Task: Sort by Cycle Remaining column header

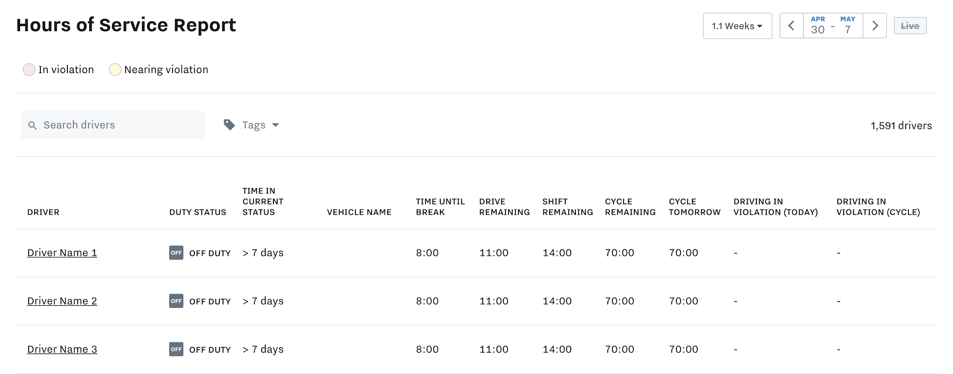Action: (x=630, y=207)
